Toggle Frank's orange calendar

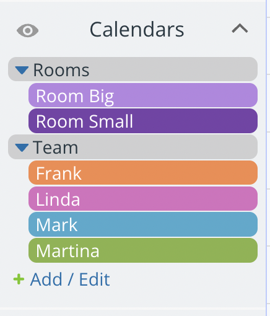tap(143, 173)
